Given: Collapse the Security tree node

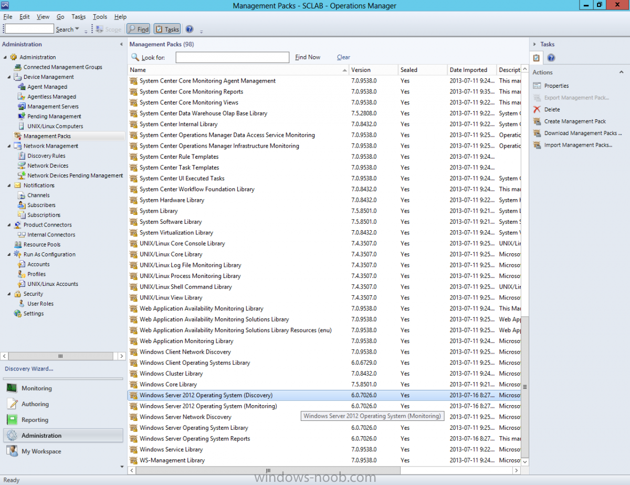Looking at the screenshot, I should (x=10, y=294).
